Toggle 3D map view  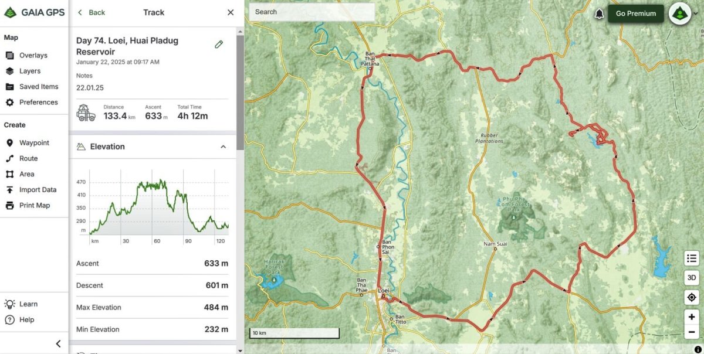691,277
